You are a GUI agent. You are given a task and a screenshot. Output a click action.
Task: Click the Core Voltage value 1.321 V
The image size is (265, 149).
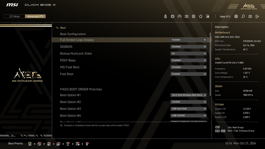coord(246,73)
